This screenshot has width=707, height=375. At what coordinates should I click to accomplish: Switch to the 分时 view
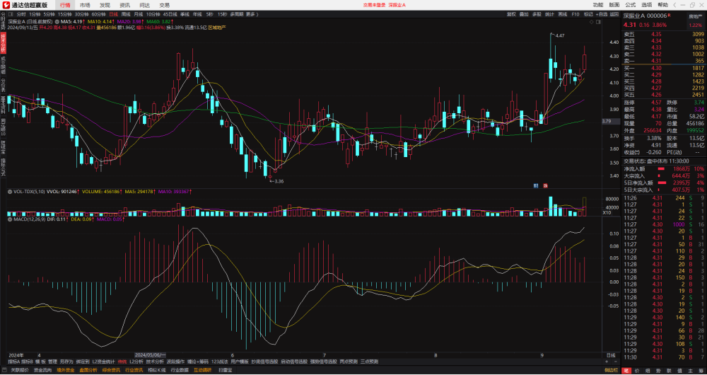pyautogui.click(x=21, y=14)
